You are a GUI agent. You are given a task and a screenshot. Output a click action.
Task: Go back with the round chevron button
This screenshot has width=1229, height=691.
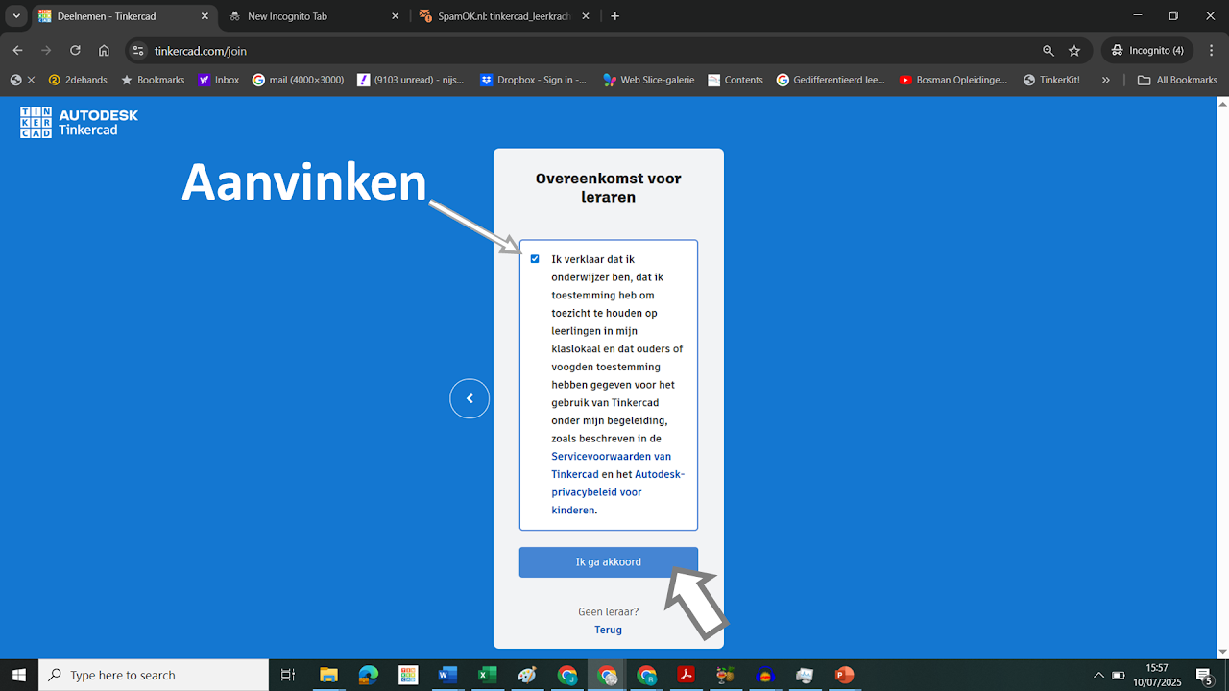click(470, 398)
